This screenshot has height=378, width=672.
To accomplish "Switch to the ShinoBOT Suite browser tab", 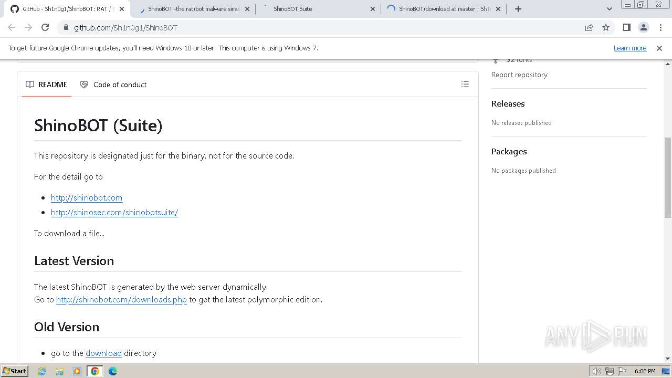I will 315,8.
